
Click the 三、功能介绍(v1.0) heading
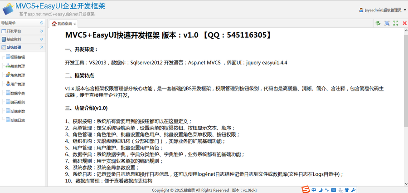[87, 108]
